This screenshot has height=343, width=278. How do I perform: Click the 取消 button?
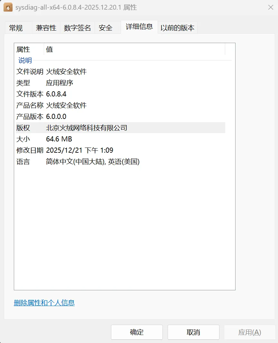point(193,332)
